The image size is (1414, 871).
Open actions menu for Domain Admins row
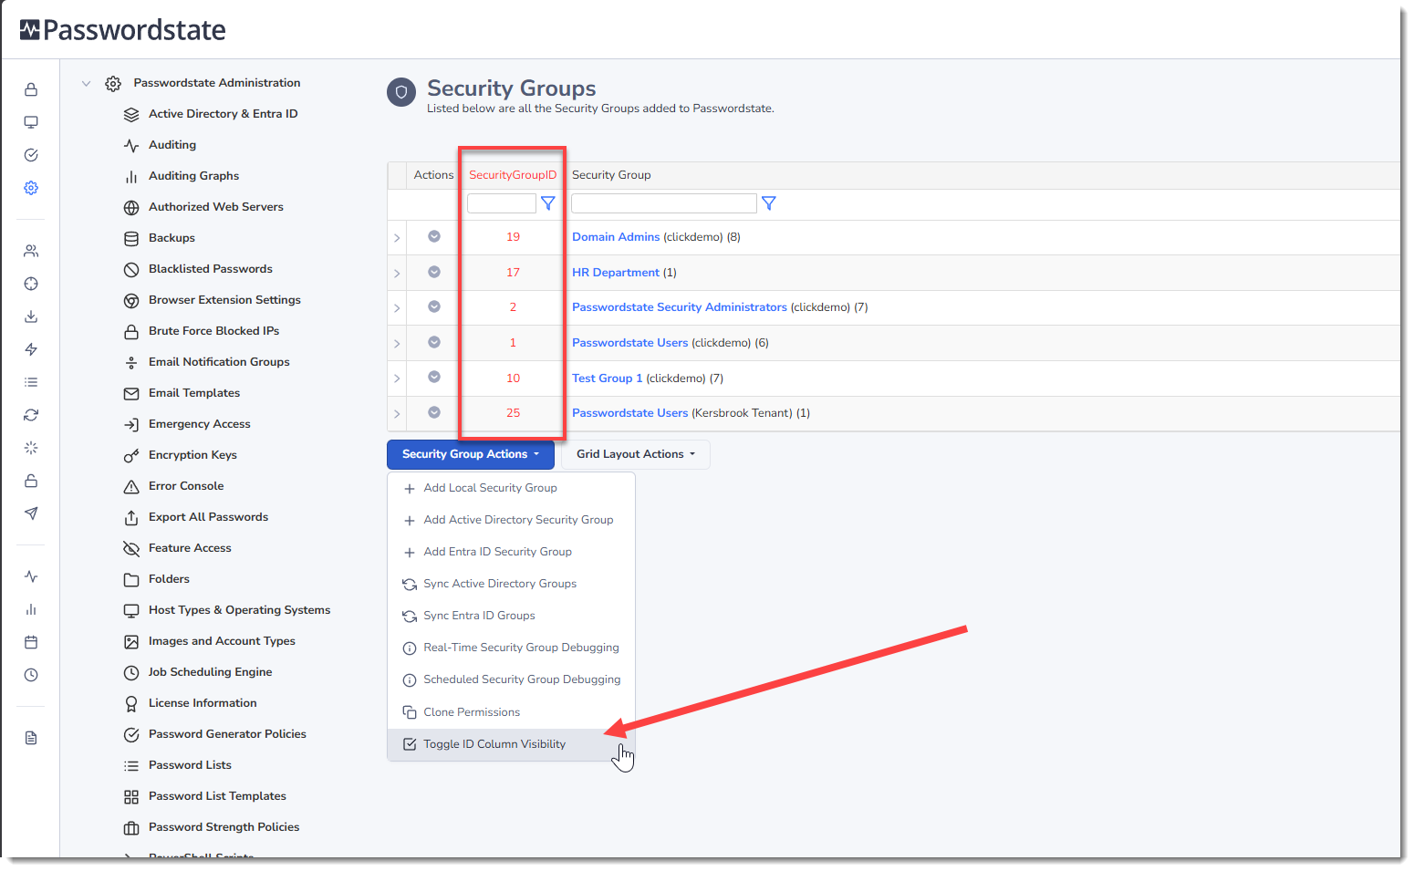[x=434, y=236]
